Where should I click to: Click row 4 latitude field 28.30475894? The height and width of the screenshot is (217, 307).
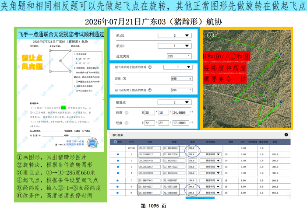click(x=150, y=173)
